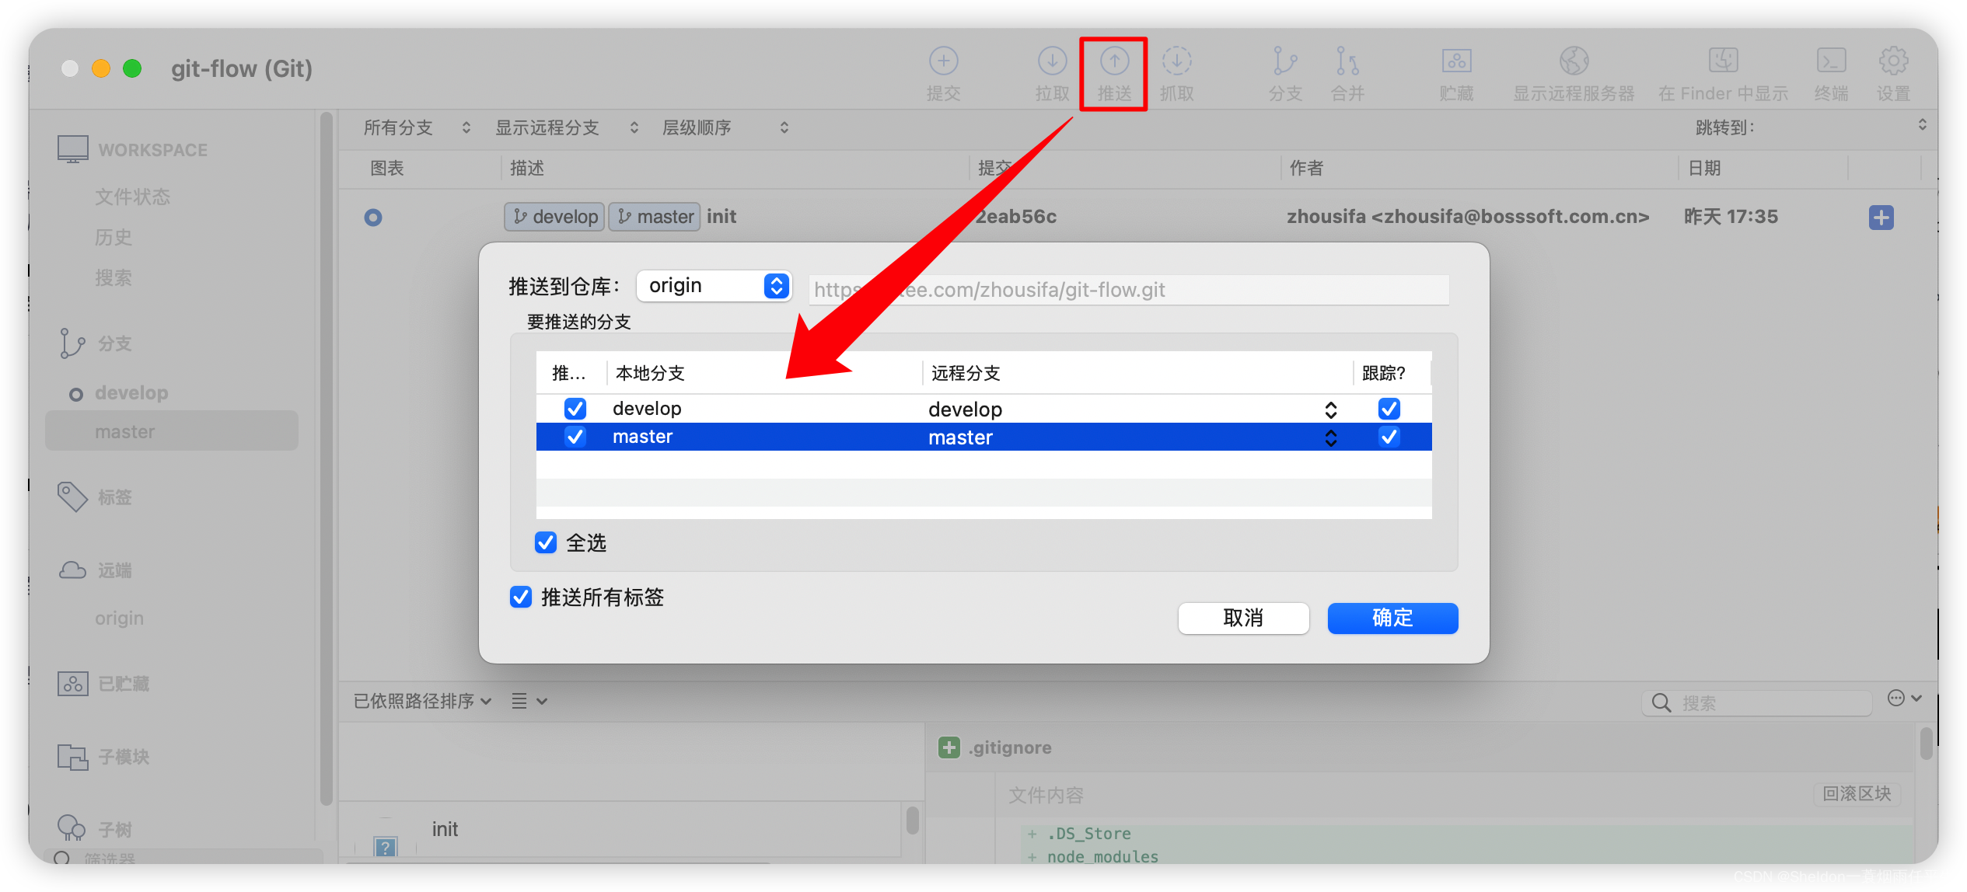Open remote branch stepper for master

(x=1331, y=437)
